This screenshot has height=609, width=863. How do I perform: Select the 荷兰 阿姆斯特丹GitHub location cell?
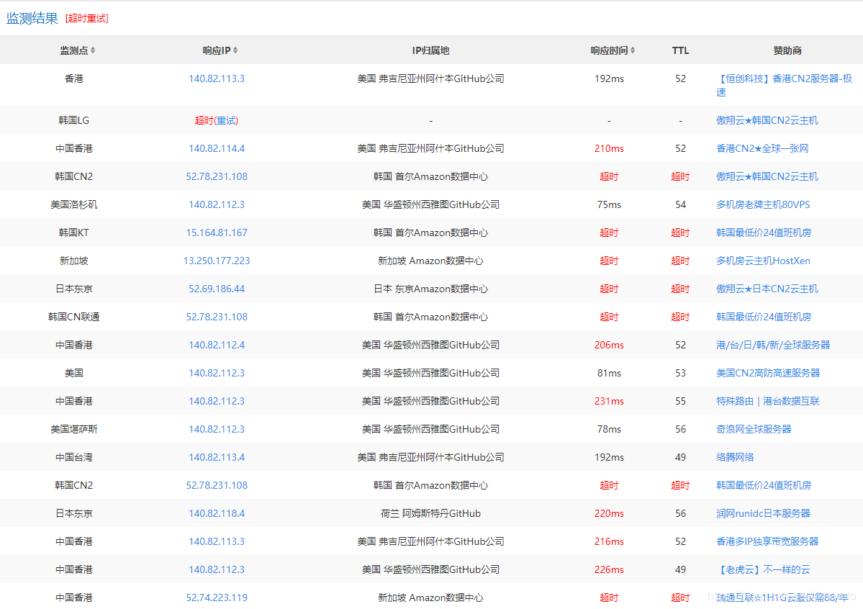click(430, 513)
